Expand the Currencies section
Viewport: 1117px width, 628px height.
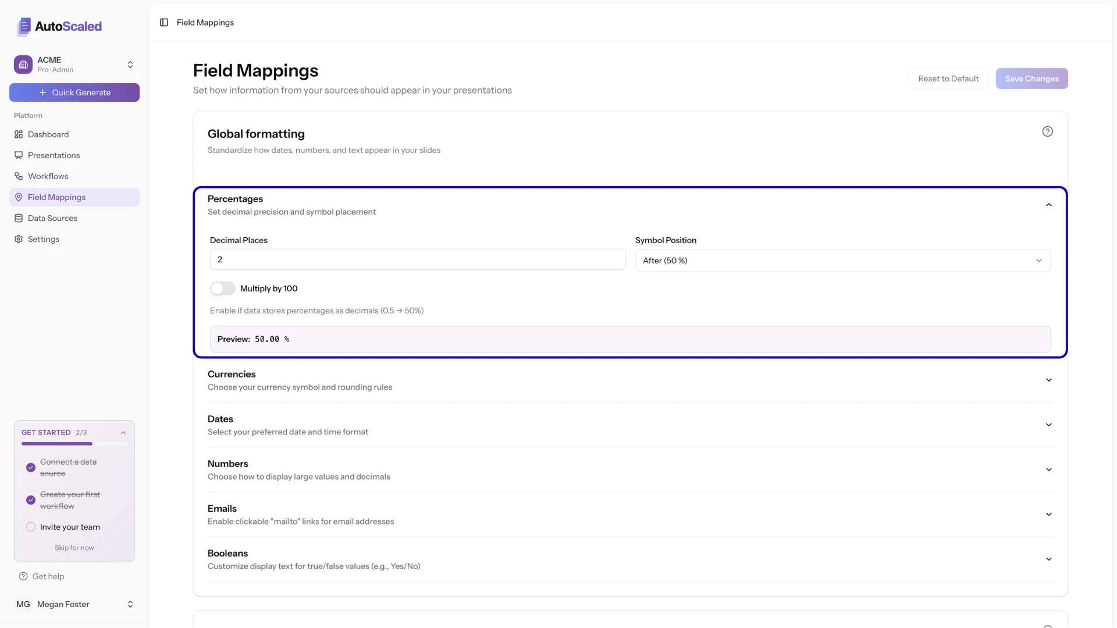point(1048,380)
